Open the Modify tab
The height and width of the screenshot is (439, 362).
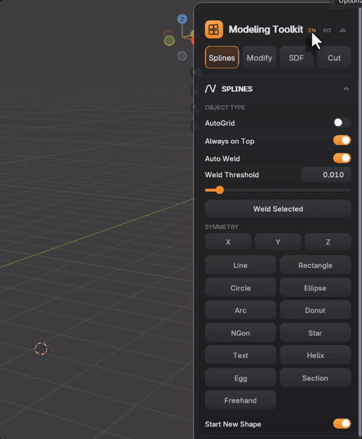259,58
